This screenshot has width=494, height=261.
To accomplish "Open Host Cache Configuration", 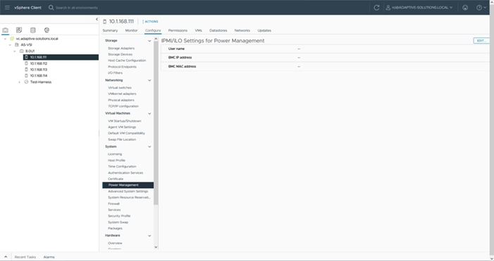I will (x=127, y=61).
